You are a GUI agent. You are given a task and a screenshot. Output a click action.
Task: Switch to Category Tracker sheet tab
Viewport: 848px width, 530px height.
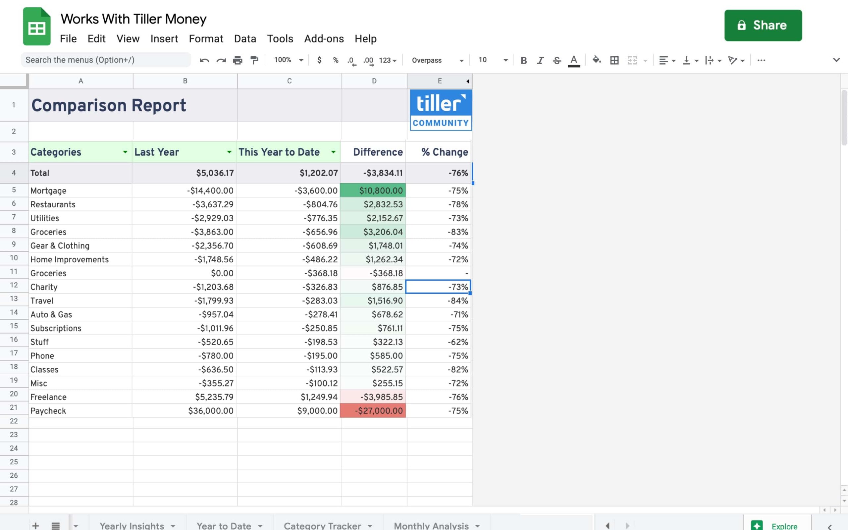coord(322,525)
